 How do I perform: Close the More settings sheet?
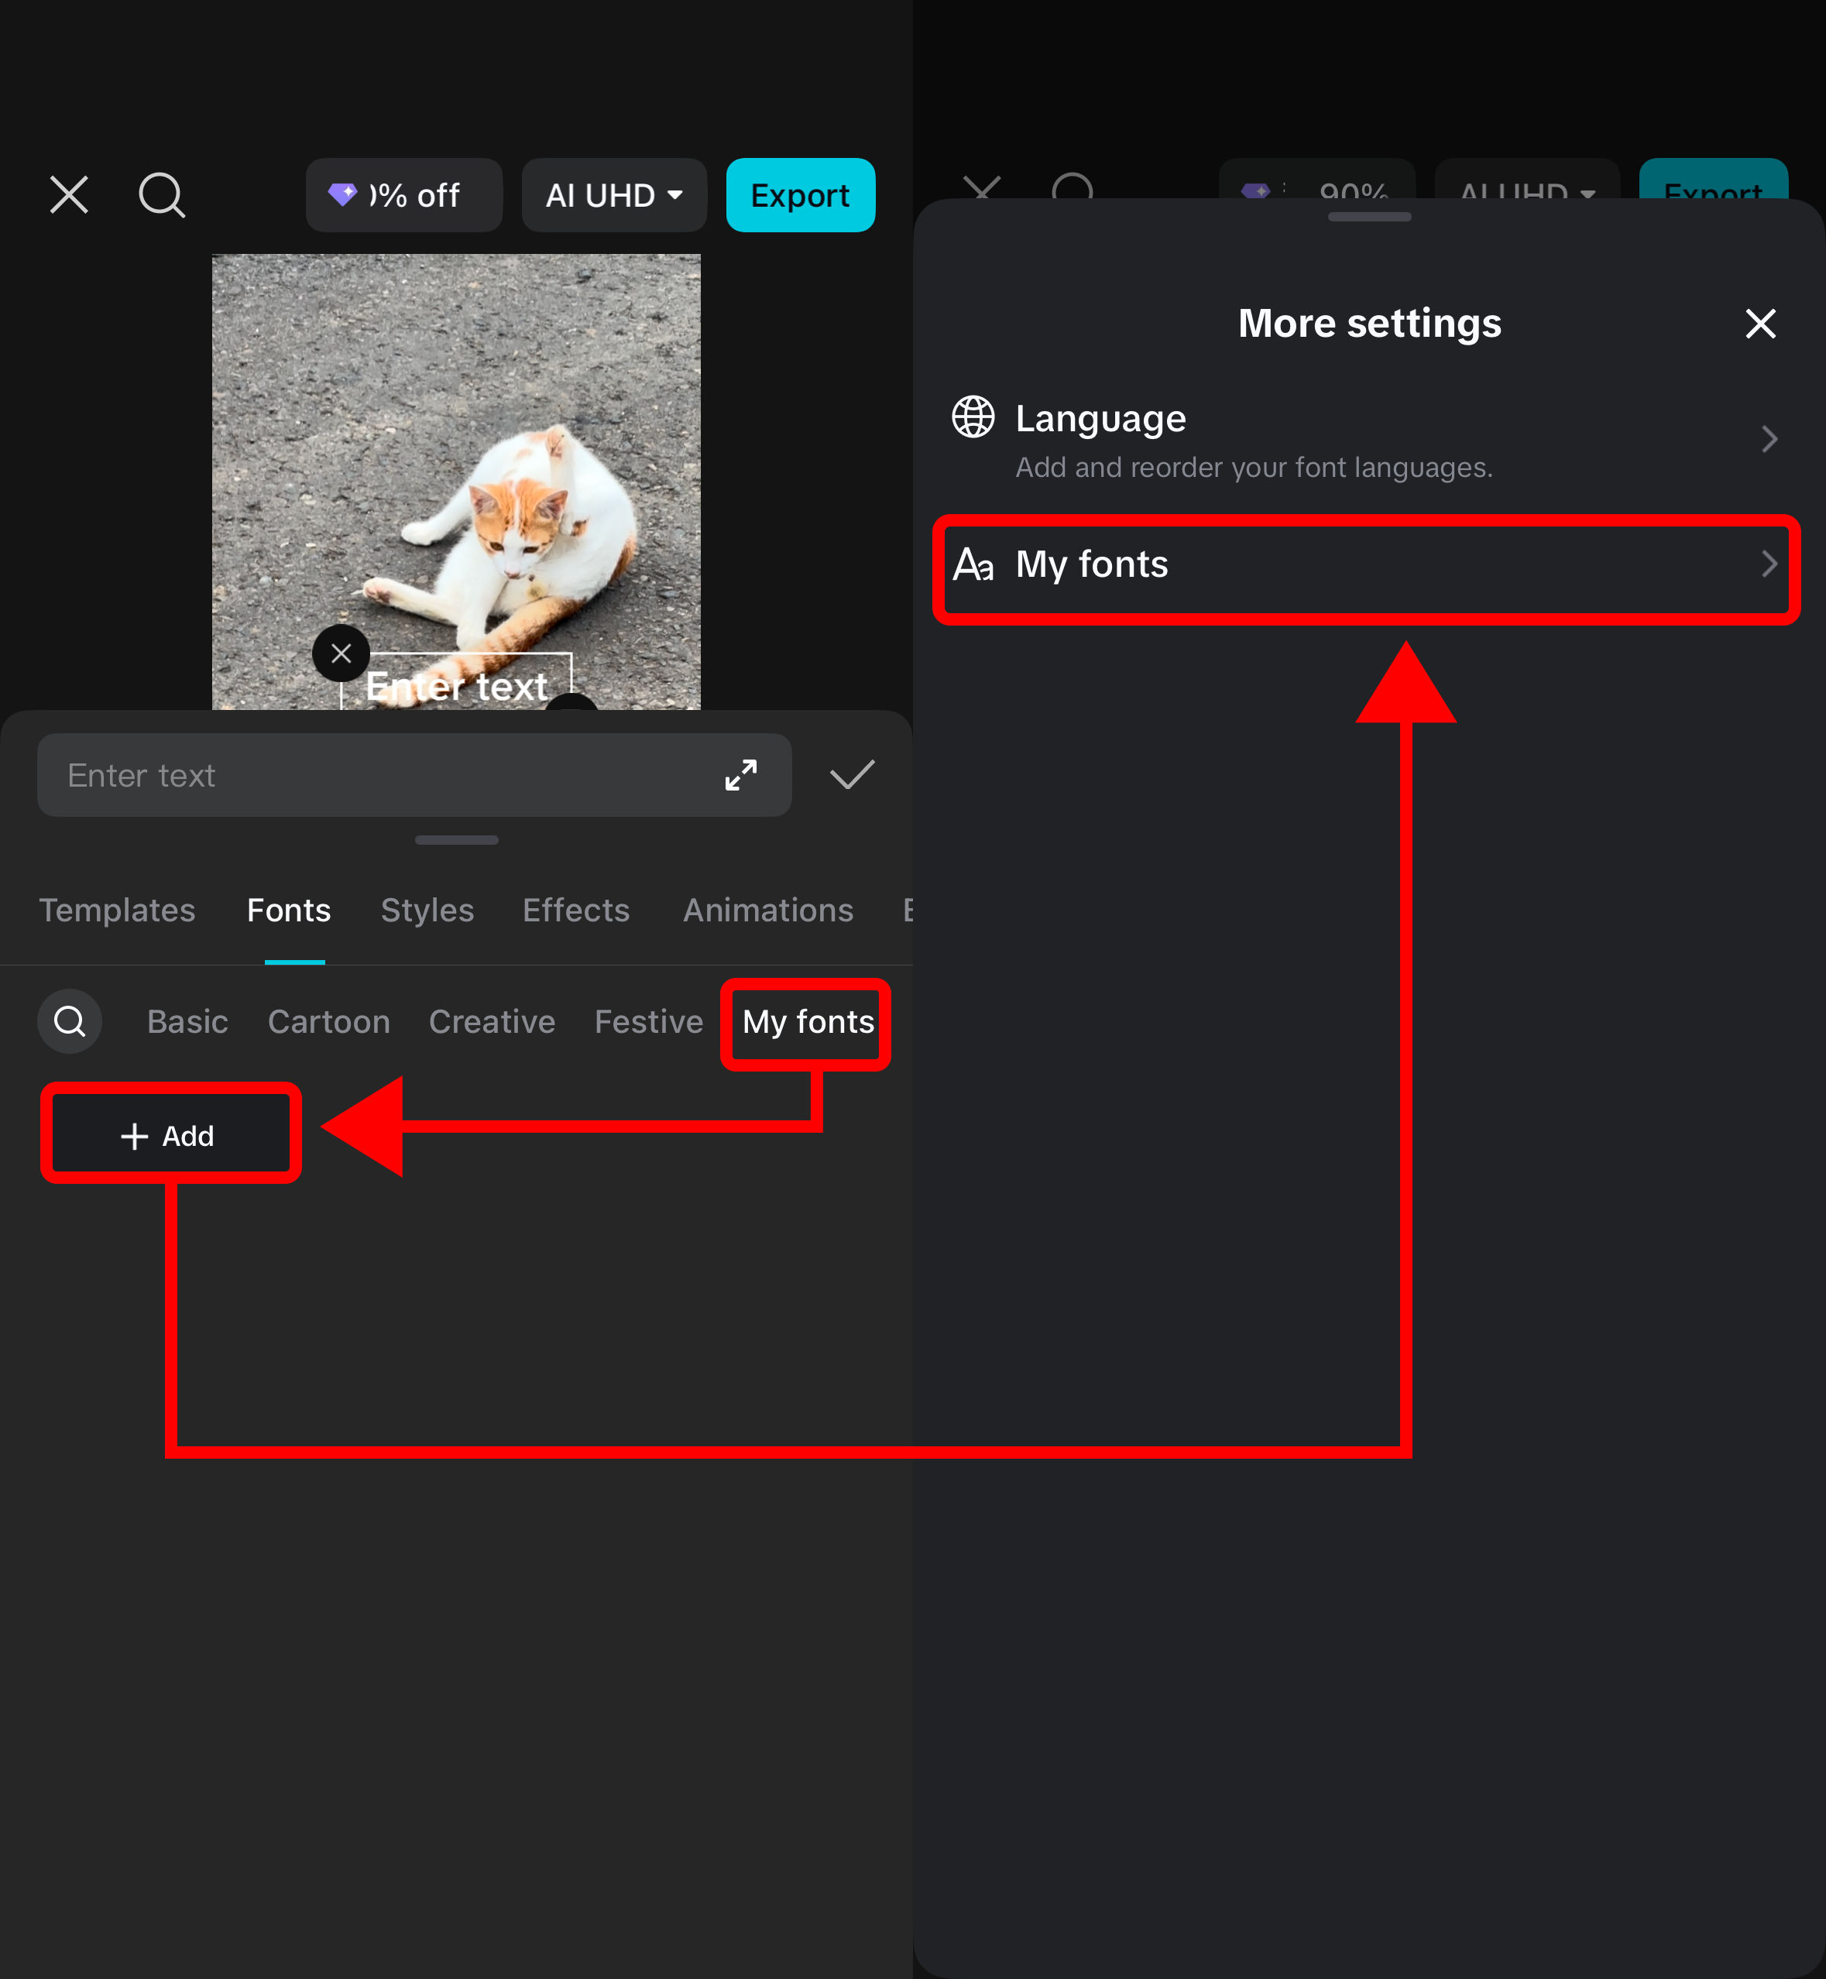point(1760,324)
